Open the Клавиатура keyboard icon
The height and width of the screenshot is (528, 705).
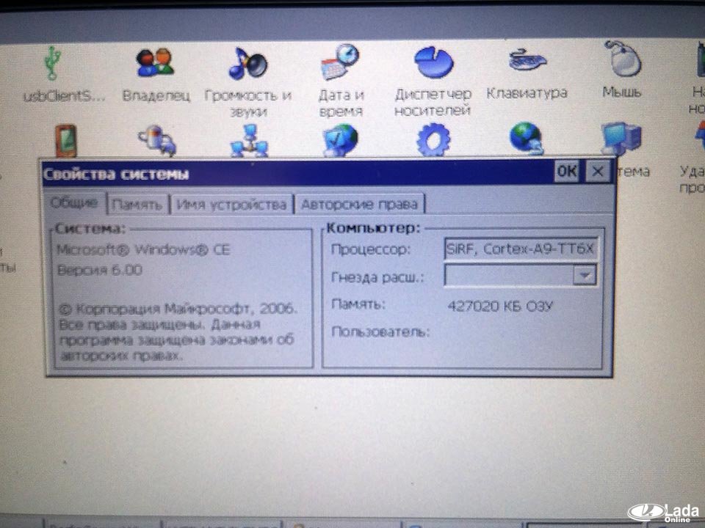tap(526, 62)
